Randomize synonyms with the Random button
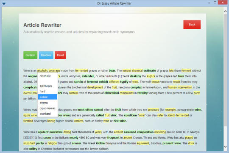 tap(46, 55)
